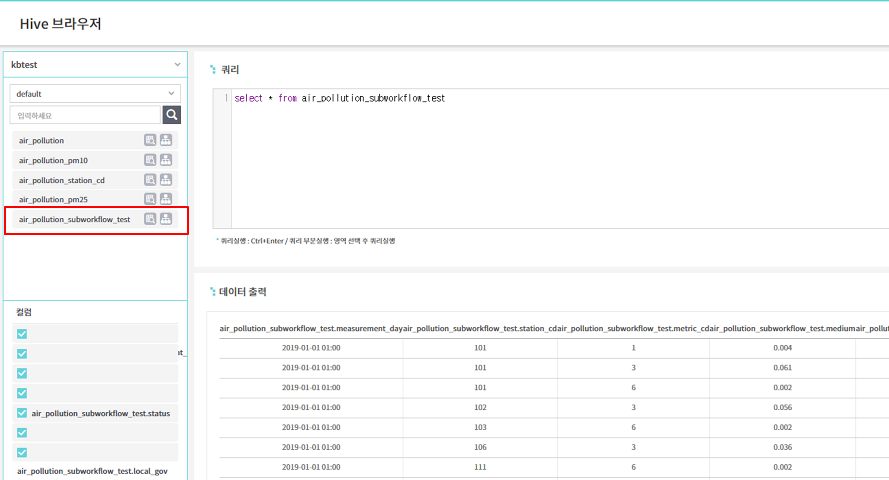Click the 'select' keyword in the query
889x480 pixels.
(248, 98)
